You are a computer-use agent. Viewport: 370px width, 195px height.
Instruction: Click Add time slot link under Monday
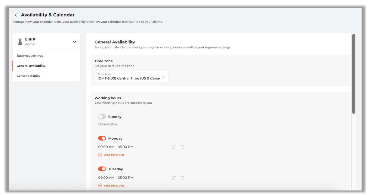point(114,155)
